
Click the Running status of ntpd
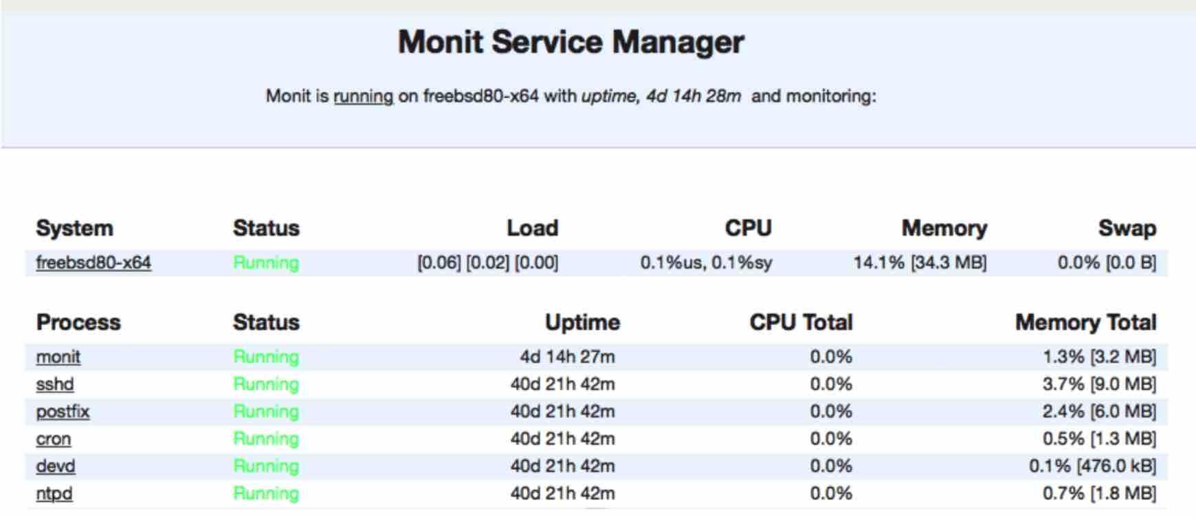266,493
